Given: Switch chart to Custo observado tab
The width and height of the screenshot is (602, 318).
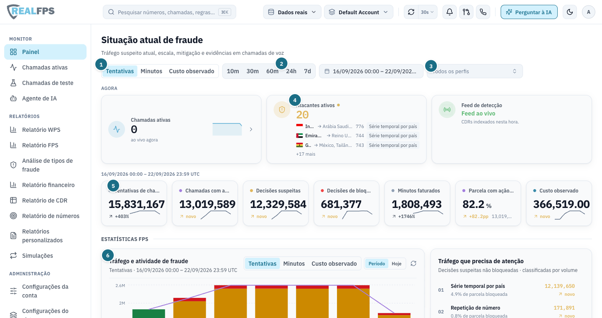Looking at the screenshot, I should 334,264.
